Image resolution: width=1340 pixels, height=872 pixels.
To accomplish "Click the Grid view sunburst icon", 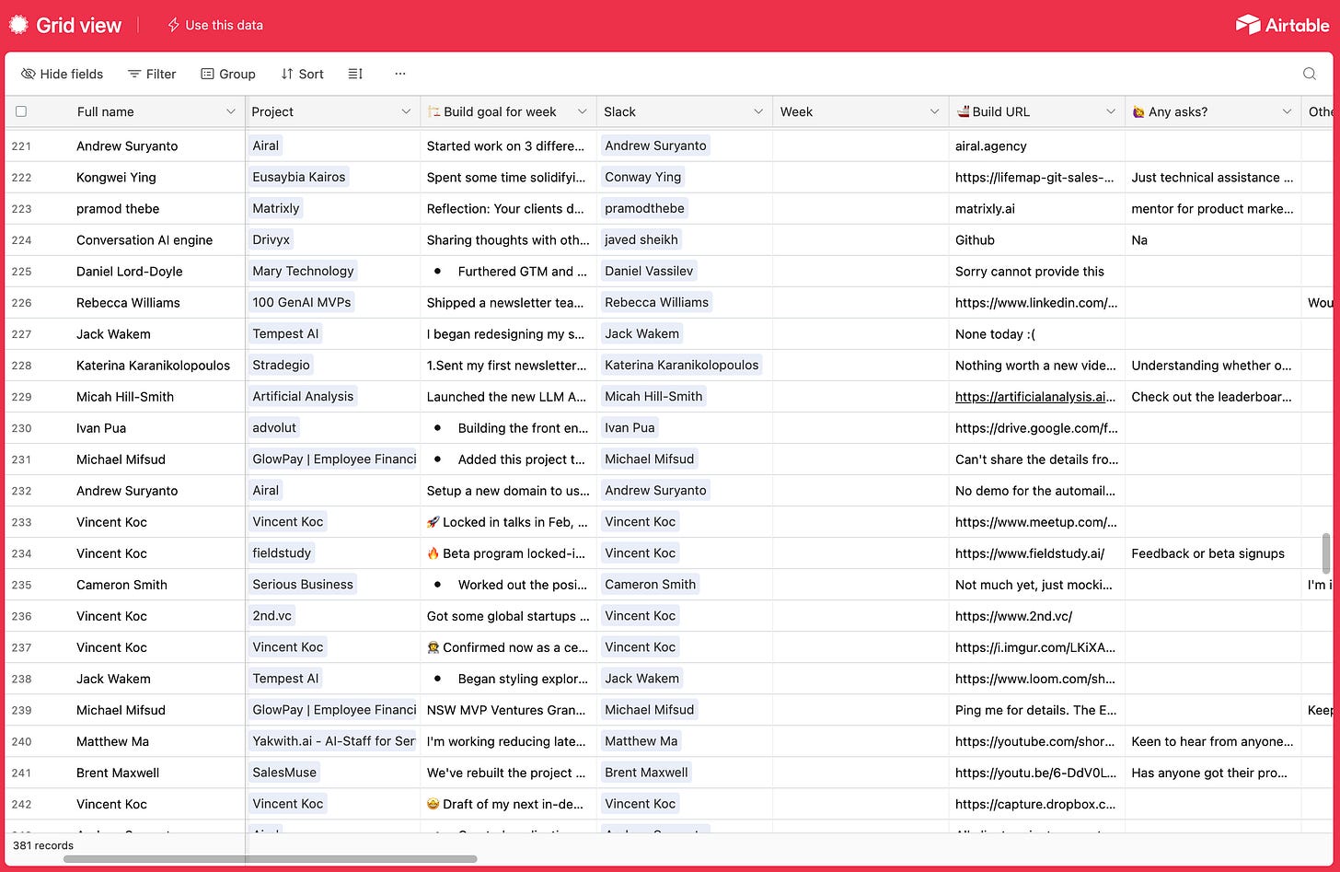I will pos(18,25).
